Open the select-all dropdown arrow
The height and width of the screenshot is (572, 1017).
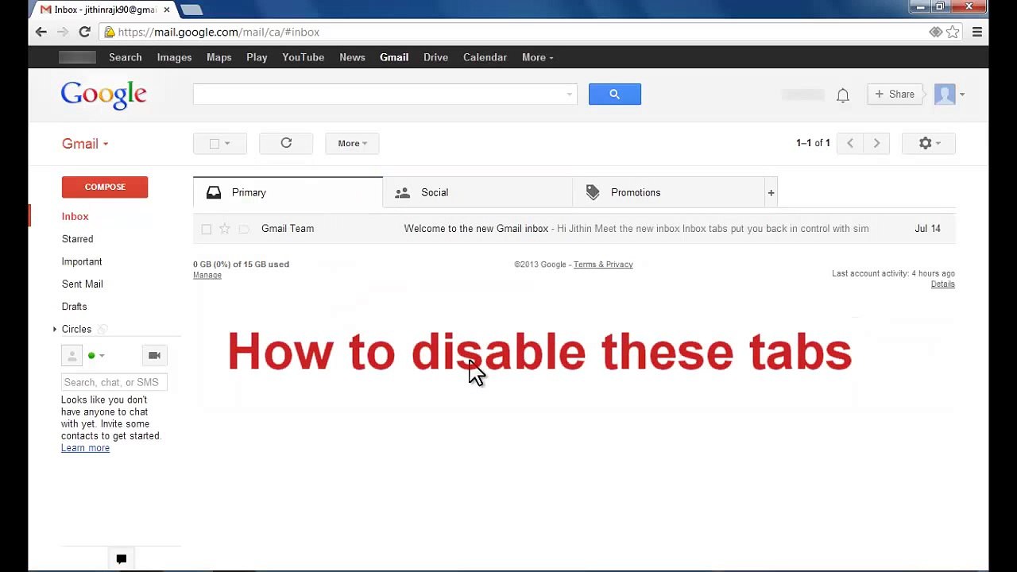(227, 143)
